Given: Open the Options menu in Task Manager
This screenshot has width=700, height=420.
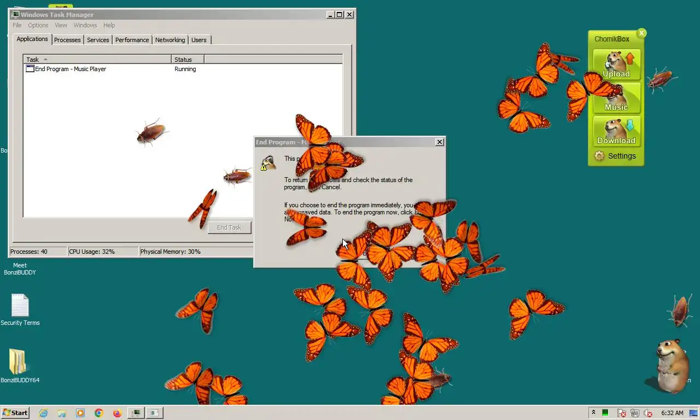Looking at the screenshot, I should [38, 25].
